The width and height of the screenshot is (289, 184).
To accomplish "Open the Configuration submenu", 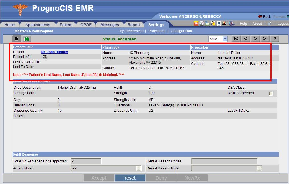I will click(181, 31).
